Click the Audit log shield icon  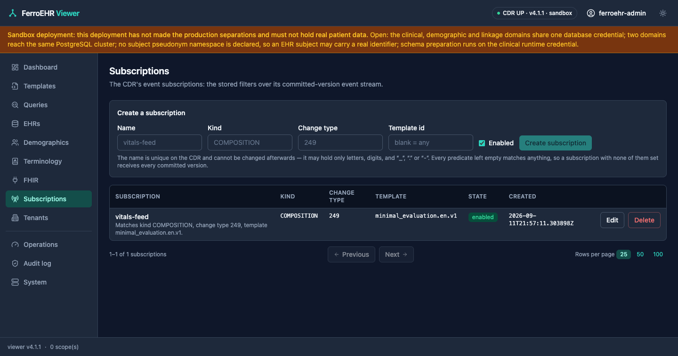[15, 263]
